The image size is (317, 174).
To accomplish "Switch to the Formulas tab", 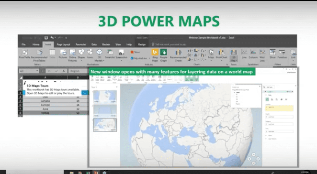I will point(80,44).
